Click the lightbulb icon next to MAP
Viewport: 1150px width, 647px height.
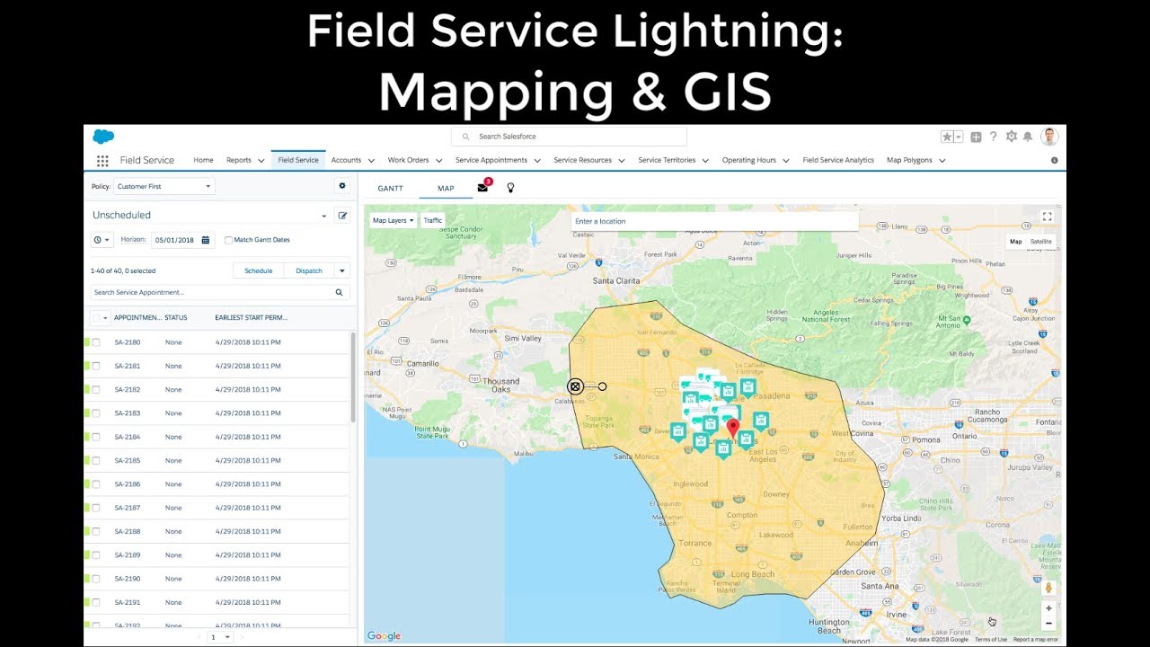[x=510, y=188]
